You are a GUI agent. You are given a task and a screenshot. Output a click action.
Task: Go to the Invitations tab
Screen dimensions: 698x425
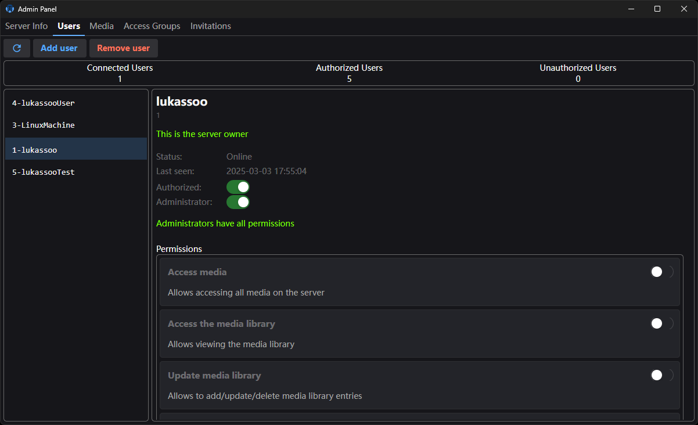coord(211,26)
